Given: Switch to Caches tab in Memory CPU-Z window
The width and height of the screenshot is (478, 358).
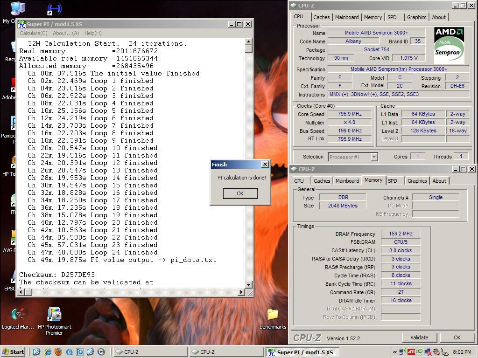Looking at the screenshot, I should click(322, 181).
